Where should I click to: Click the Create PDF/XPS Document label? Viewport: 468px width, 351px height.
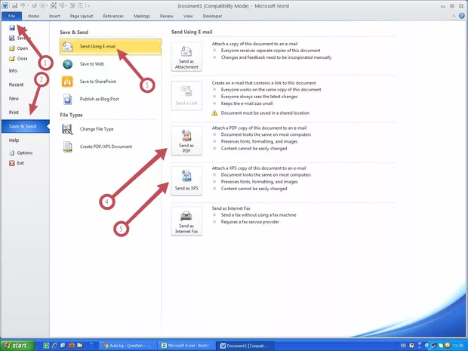tap(106, 146)
